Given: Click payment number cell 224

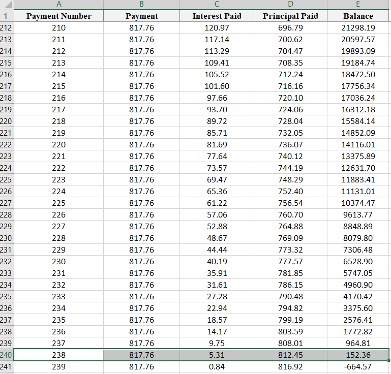Looking at the screenshot, I should coord(59,191).
